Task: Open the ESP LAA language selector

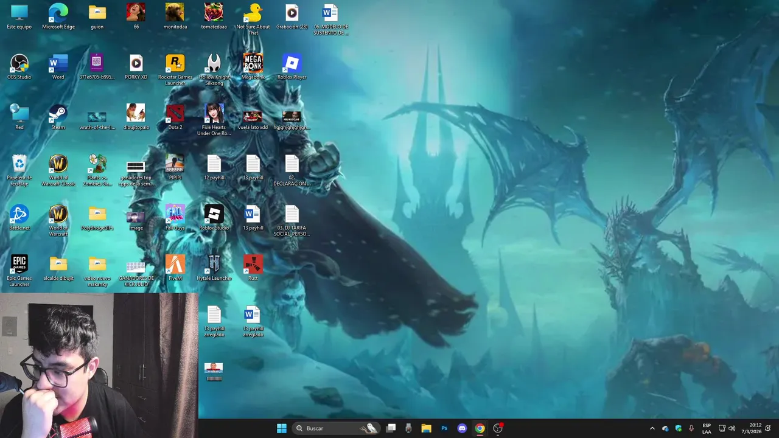Action: click(707, 428)
